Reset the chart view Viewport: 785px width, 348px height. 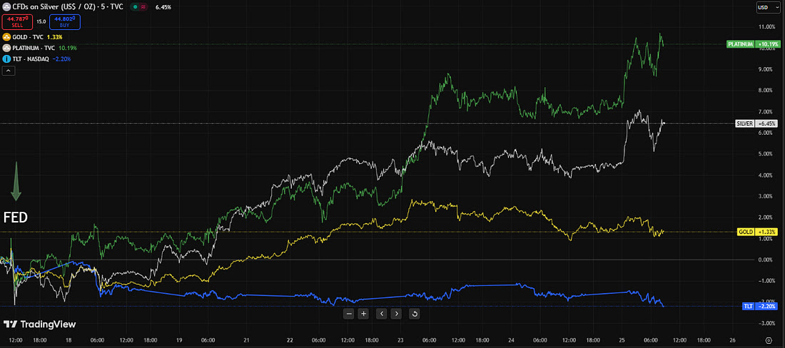pyautogui.click(x=415, y=313)
